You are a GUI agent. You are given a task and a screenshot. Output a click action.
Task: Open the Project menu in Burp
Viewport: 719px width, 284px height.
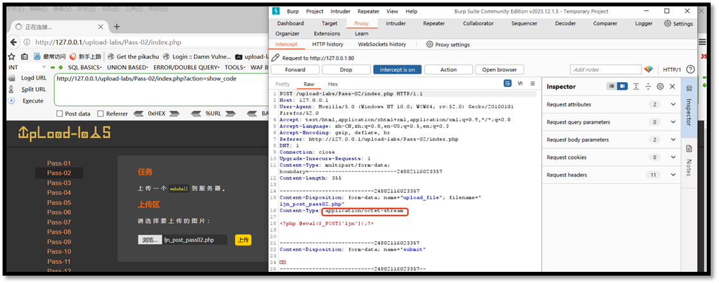click(x=315, y=12)
